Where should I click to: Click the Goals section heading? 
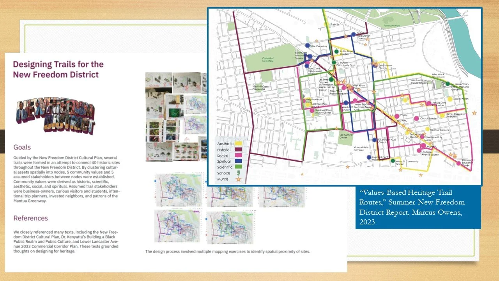click(x=22, y=147)
